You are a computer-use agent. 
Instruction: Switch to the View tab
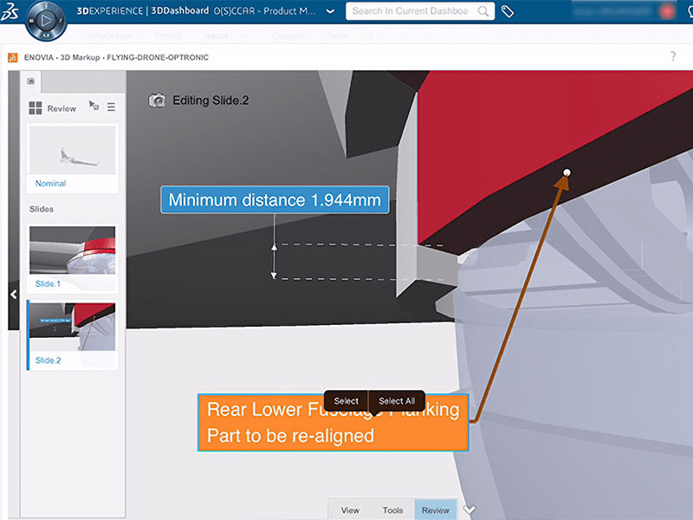coord(350,510)
